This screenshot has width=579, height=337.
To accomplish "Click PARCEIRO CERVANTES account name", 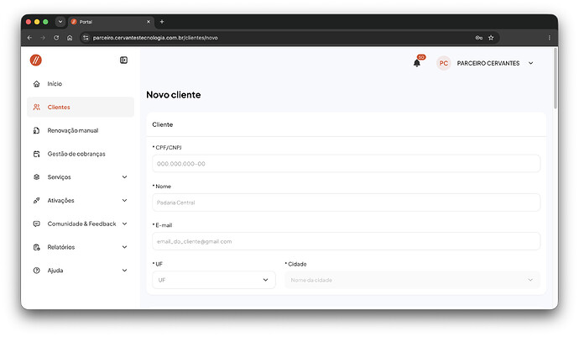I will (x=488, y=63).
